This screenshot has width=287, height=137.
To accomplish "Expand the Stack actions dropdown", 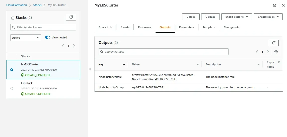I will point(237,17).
